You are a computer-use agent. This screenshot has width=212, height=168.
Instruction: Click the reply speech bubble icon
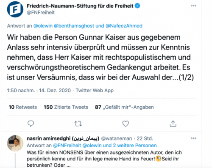point(31,124)
